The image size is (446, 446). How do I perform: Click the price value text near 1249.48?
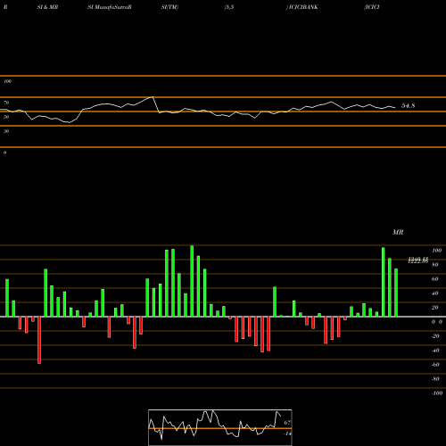click(x=418, y=260)
